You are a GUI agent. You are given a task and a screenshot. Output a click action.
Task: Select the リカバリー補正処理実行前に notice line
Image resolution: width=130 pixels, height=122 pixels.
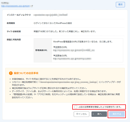[66, 83]
